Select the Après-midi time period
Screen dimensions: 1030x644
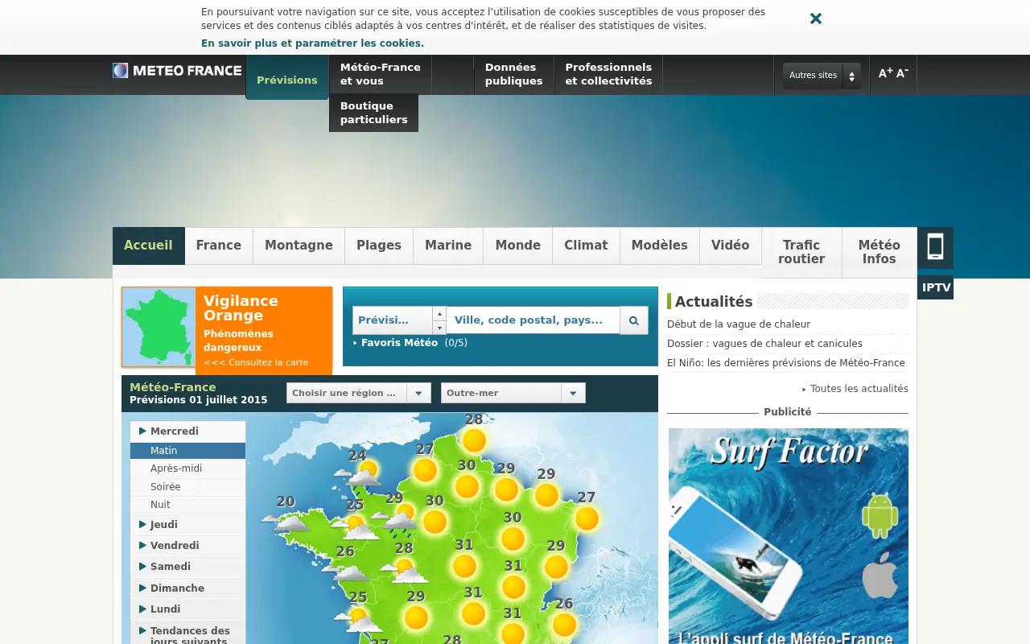(188, 469)
